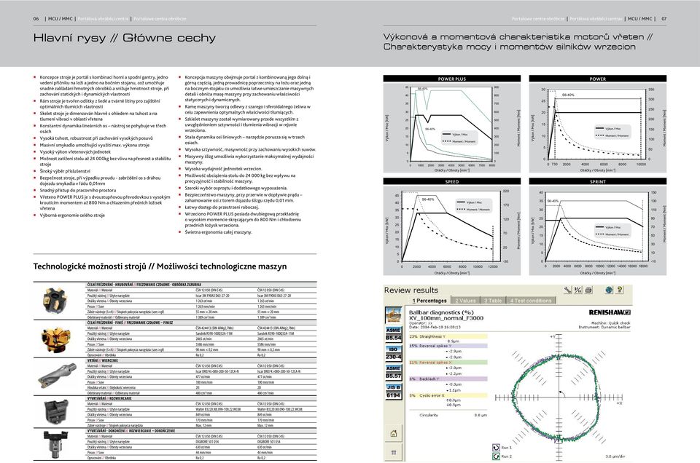Click the Ballbar diagnostics (%) title

coord(441,312)
